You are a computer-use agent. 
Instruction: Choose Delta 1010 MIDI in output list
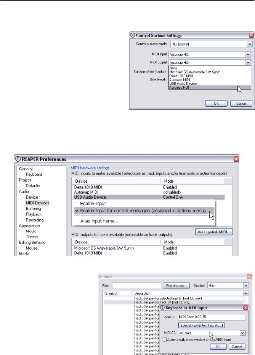tap(210, 76)
